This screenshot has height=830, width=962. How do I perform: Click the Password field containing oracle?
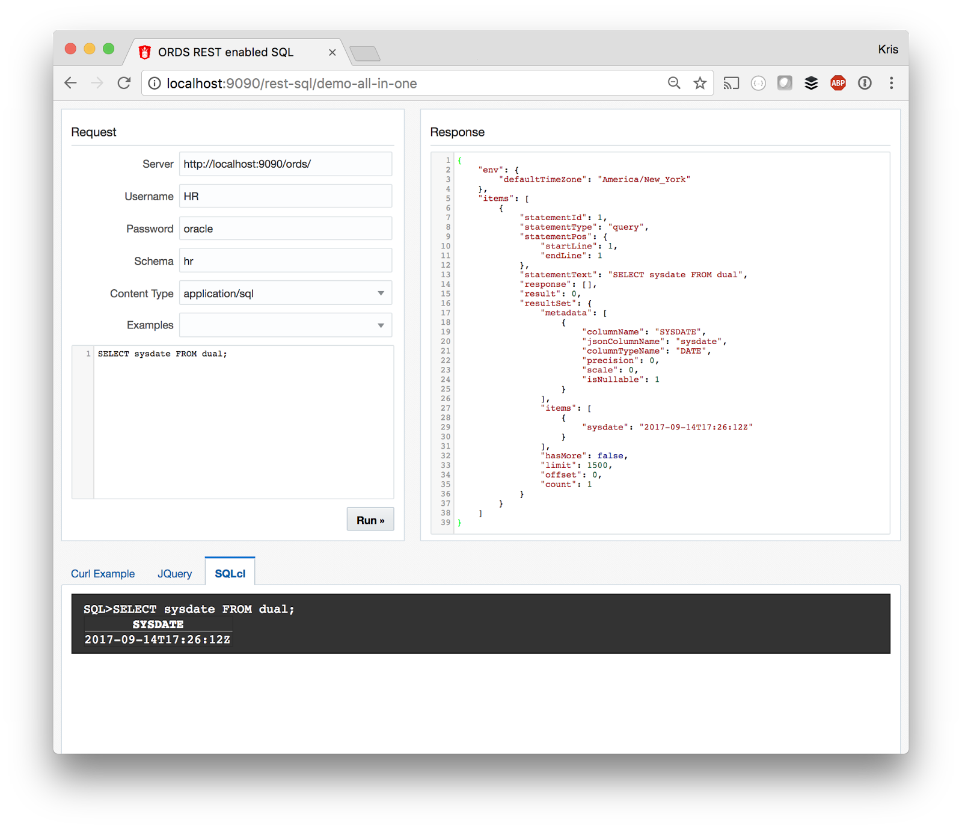coord(286,229)
